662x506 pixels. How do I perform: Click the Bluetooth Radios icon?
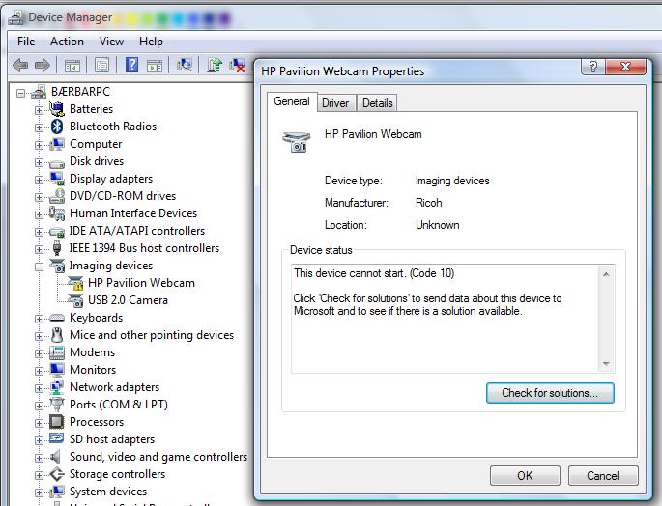57,126
